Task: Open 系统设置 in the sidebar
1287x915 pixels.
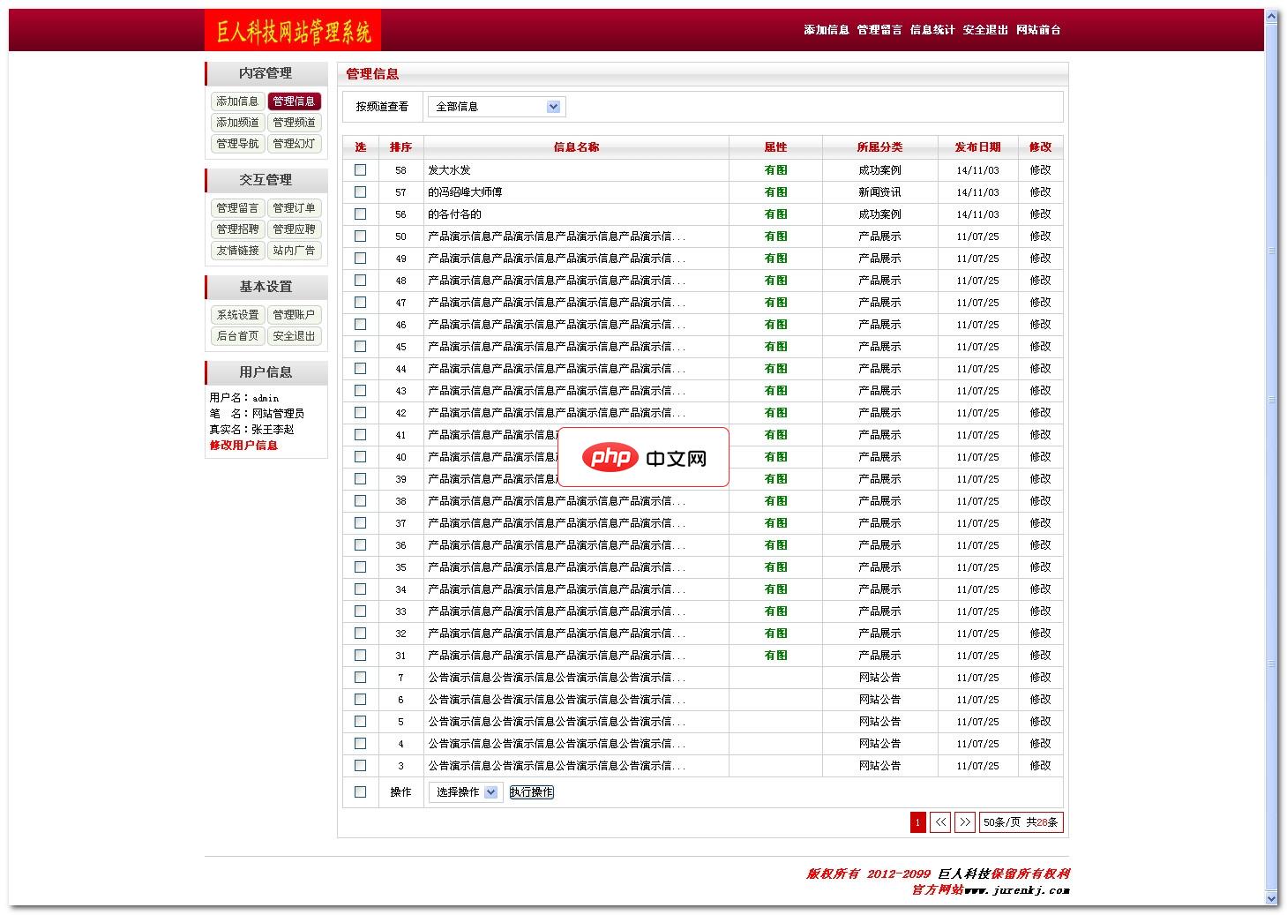Action: (x=238, y=315)
